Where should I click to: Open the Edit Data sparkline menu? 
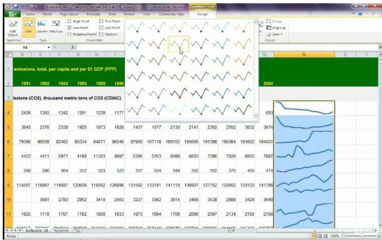pyautogui.click(x=13, y=29)
